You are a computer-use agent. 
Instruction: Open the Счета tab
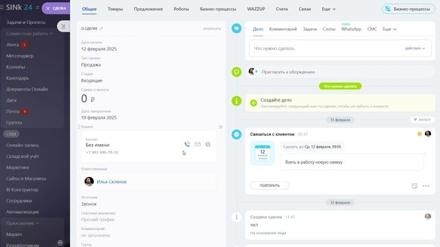(282, 9)
